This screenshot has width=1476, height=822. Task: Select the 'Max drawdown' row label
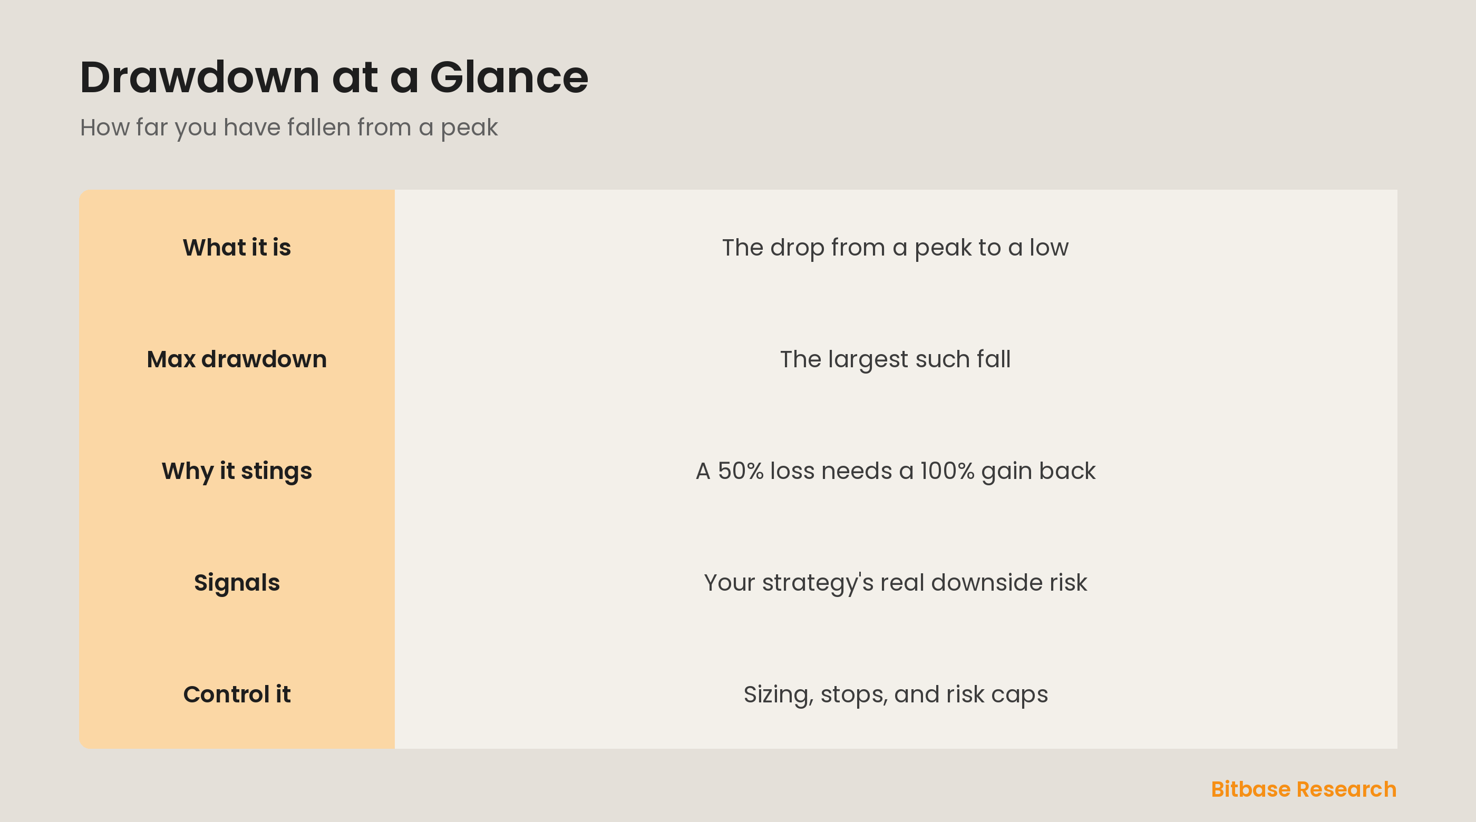pyautogui.click(x=237, y=359)
